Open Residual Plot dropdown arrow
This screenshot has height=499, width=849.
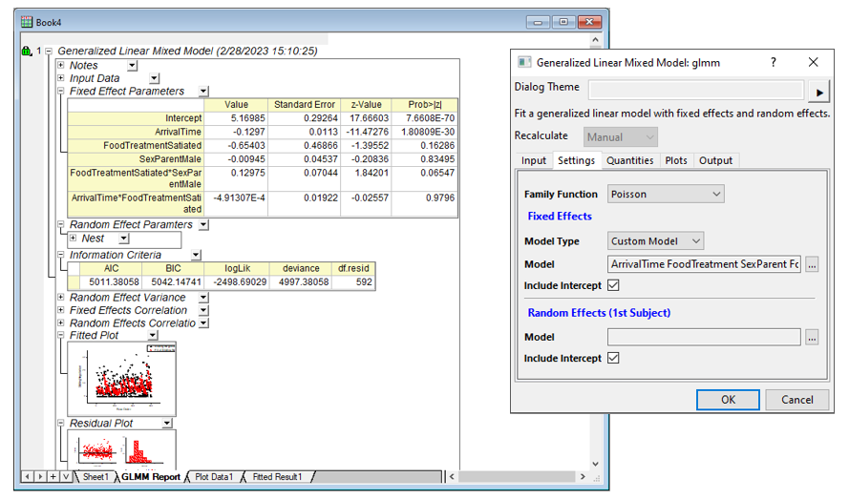[167, 424]
